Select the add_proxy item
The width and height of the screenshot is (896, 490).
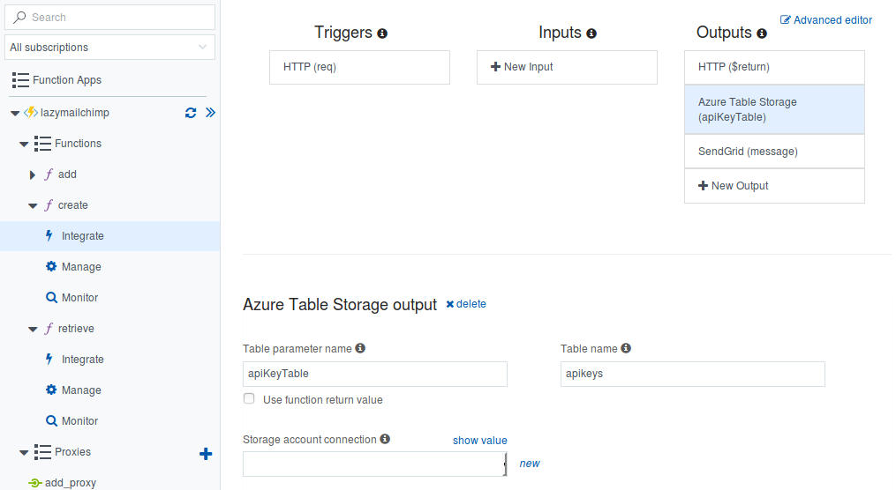[71, 483]
